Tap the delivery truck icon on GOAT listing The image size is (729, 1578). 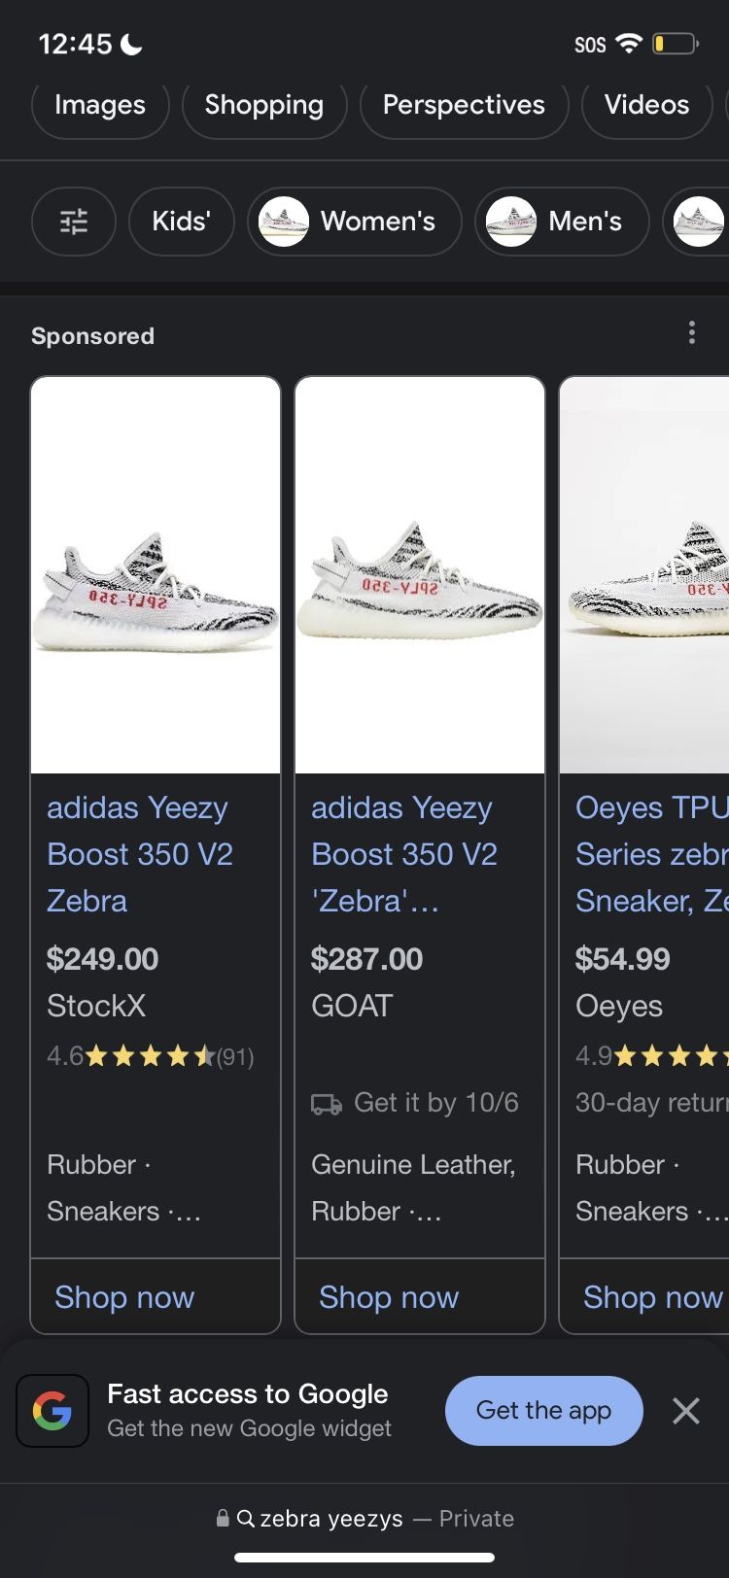(x=326, y=1103)
